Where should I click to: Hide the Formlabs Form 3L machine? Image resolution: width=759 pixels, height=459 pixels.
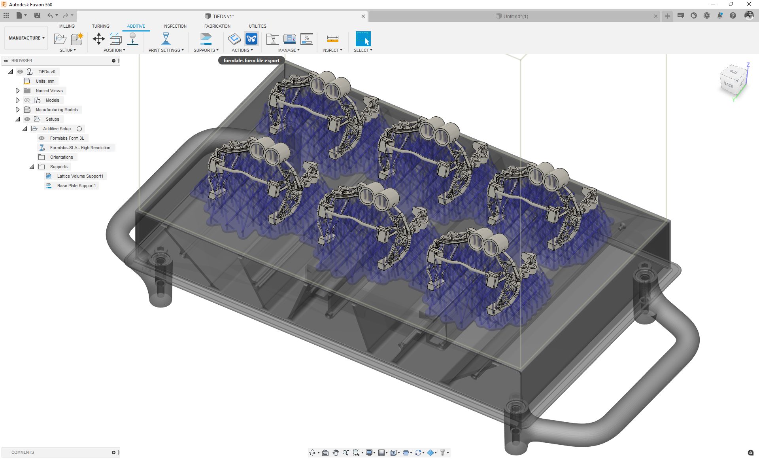(x=42, y=138)
